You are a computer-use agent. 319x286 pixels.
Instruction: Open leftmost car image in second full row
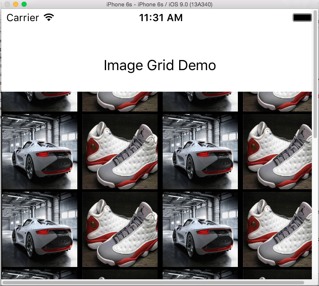39,229
